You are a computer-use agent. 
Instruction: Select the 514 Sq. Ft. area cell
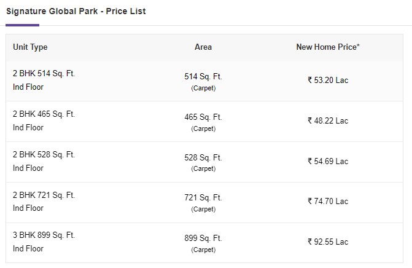[x=203, y=82]
